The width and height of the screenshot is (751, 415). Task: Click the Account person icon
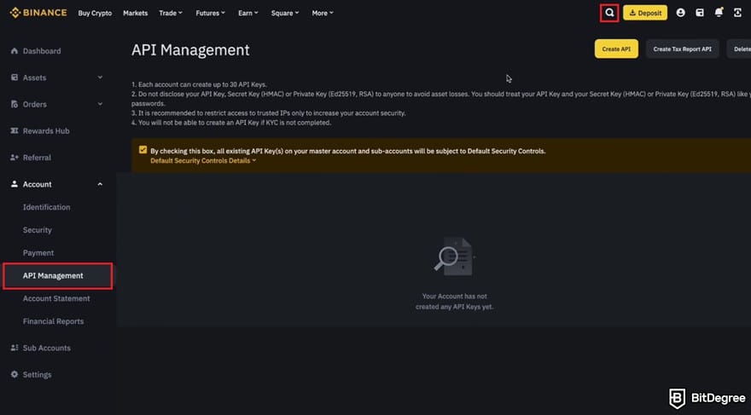click(15, 184)
